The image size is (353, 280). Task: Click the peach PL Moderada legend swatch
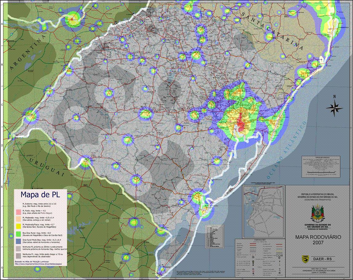[x=18, y=219]
